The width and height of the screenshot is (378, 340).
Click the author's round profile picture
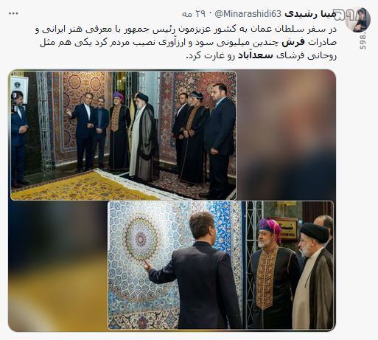point(357,20)
